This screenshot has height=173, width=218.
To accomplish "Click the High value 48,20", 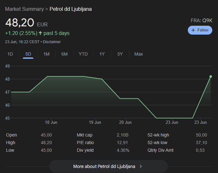I will (x=46, y=143).
